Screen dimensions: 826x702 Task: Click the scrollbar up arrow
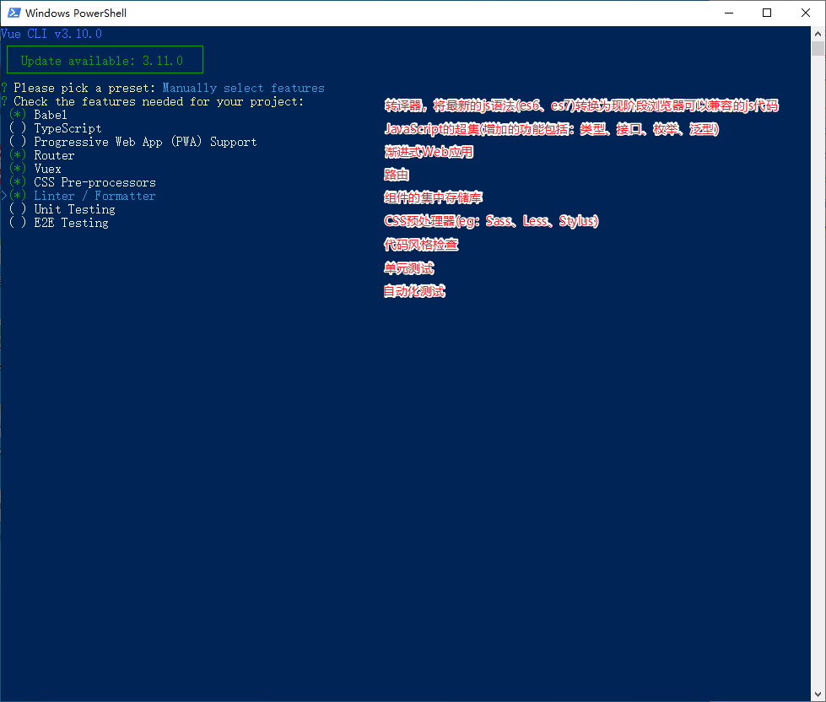pos(818,33)
